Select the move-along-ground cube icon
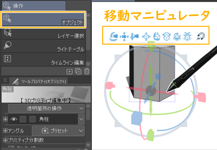The height and width of the screenshot is (150, 217). pos(187,37)
